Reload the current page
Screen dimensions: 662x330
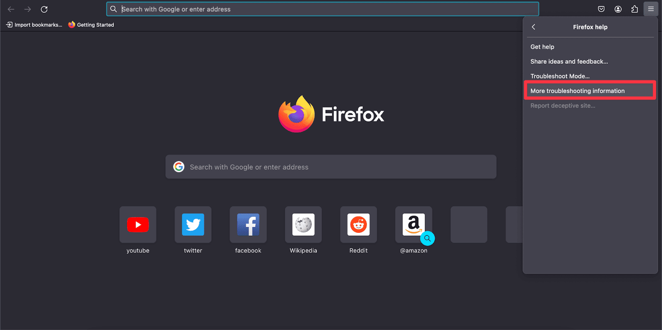pos(44,9)
